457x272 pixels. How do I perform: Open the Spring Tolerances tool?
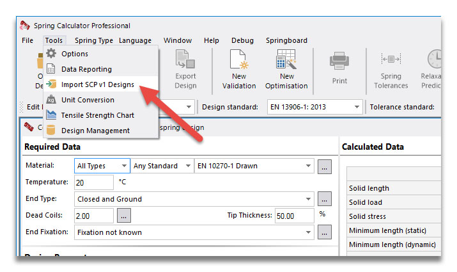coord(391,70)
